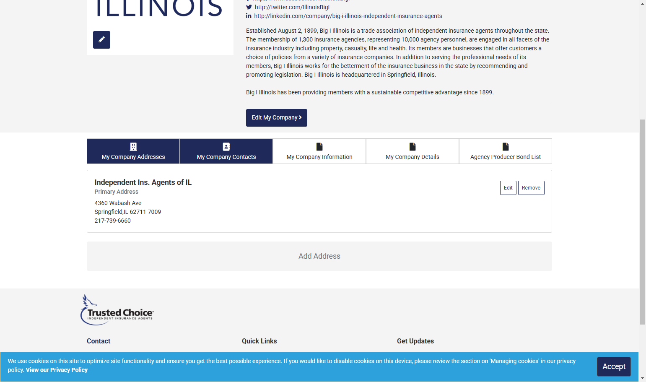
Task: Click the Independent Ins. Agents of IL heading
Action: 143,182
